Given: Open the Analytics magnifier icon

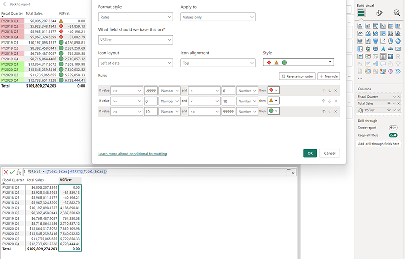Looking at the screenshot, I should [x=397, y=13].
